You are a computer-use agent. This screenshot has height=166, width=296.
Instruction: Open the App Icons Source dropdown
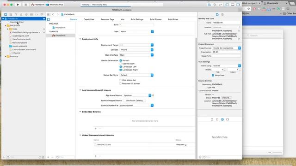(x=137, y=95)
